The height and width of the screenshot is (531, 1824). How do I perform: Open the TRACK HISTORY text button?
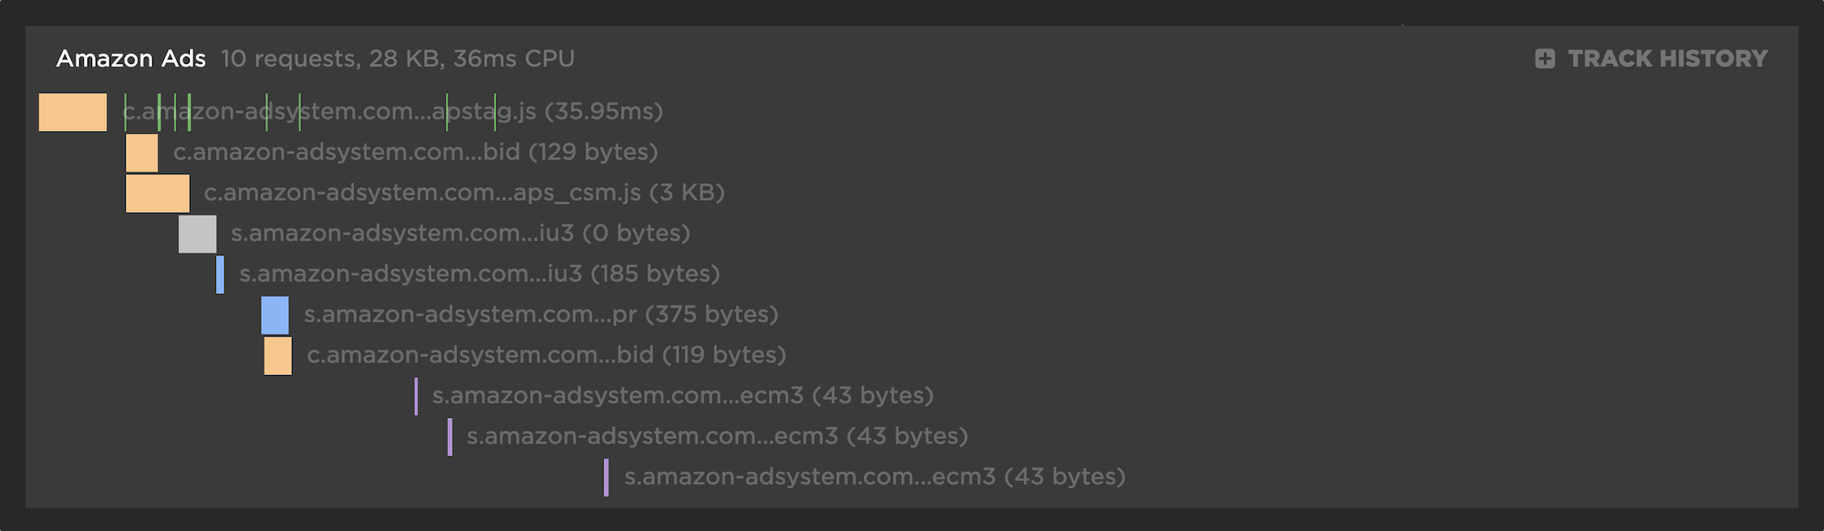1667,59
